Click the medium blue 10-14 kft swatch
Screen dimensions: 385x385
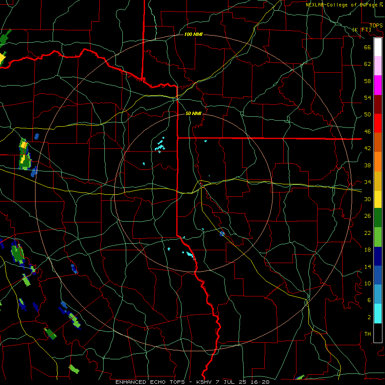click(x=378, y=275)
